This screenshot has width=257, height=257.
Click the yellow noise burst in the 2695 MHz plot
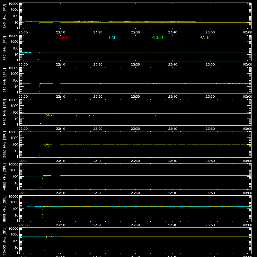[x=47, y=145]
